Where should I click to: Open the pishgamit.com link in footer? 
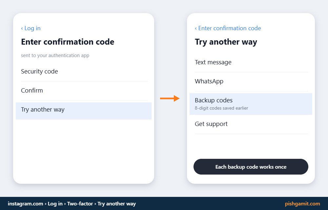pyautogui.click(x=302, y=204)
